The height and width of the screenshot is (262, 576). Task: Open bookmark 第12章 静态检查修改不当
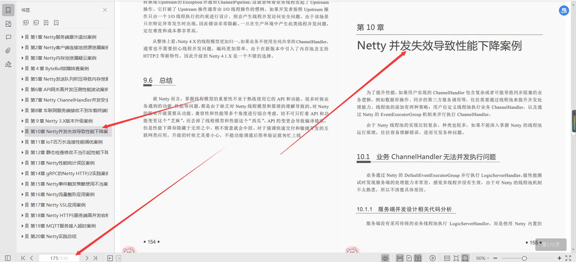click(x=69, y=153)
